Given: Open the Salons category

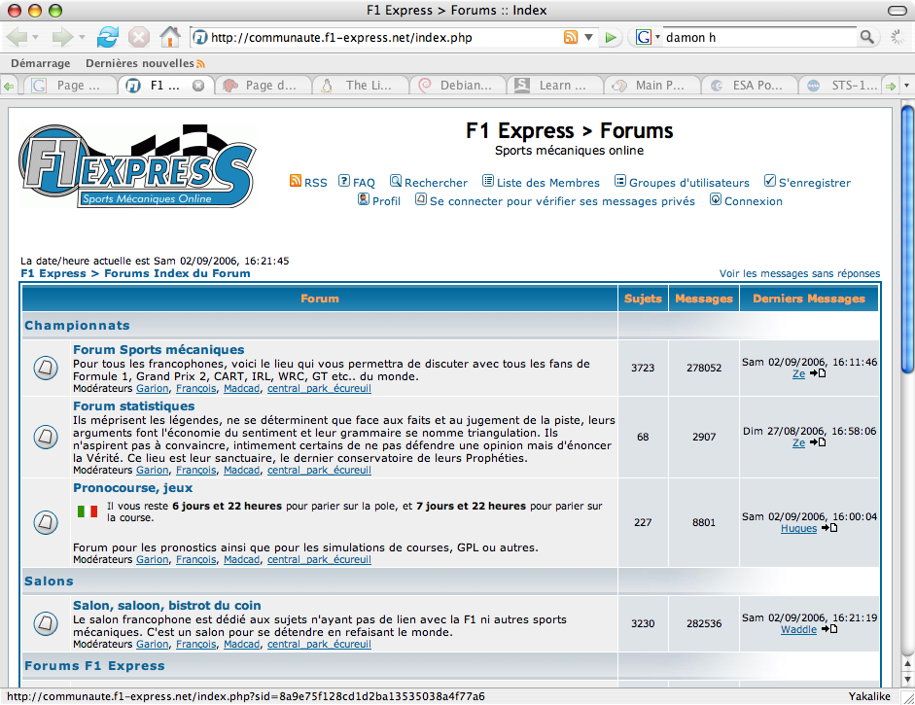Looking at the screenshot, I should point(49,582).
